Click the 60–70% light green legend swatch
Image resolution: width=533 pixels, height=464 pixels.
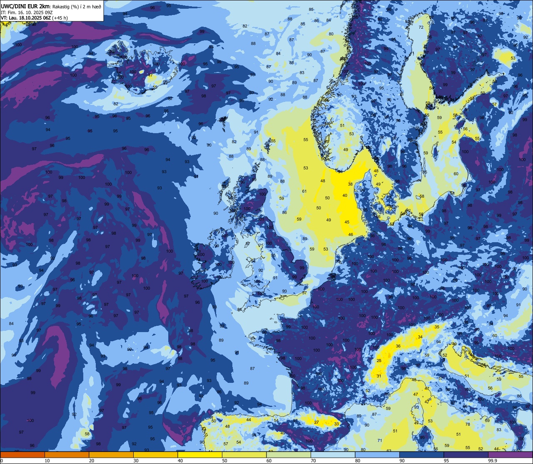289,455
